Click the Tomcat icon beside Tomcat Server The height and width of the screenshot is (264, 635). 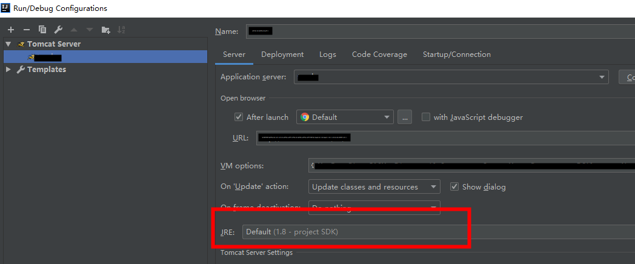click(x=21, y=44)
